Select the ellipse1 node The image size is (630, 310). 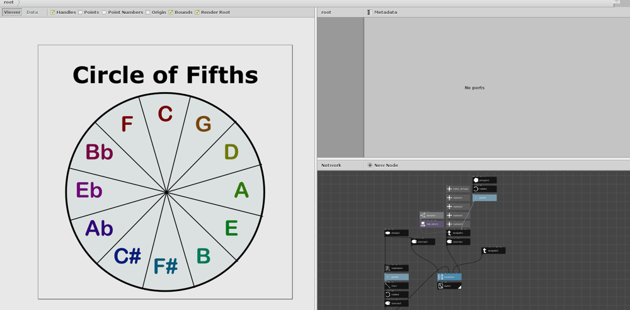(396, 233)
